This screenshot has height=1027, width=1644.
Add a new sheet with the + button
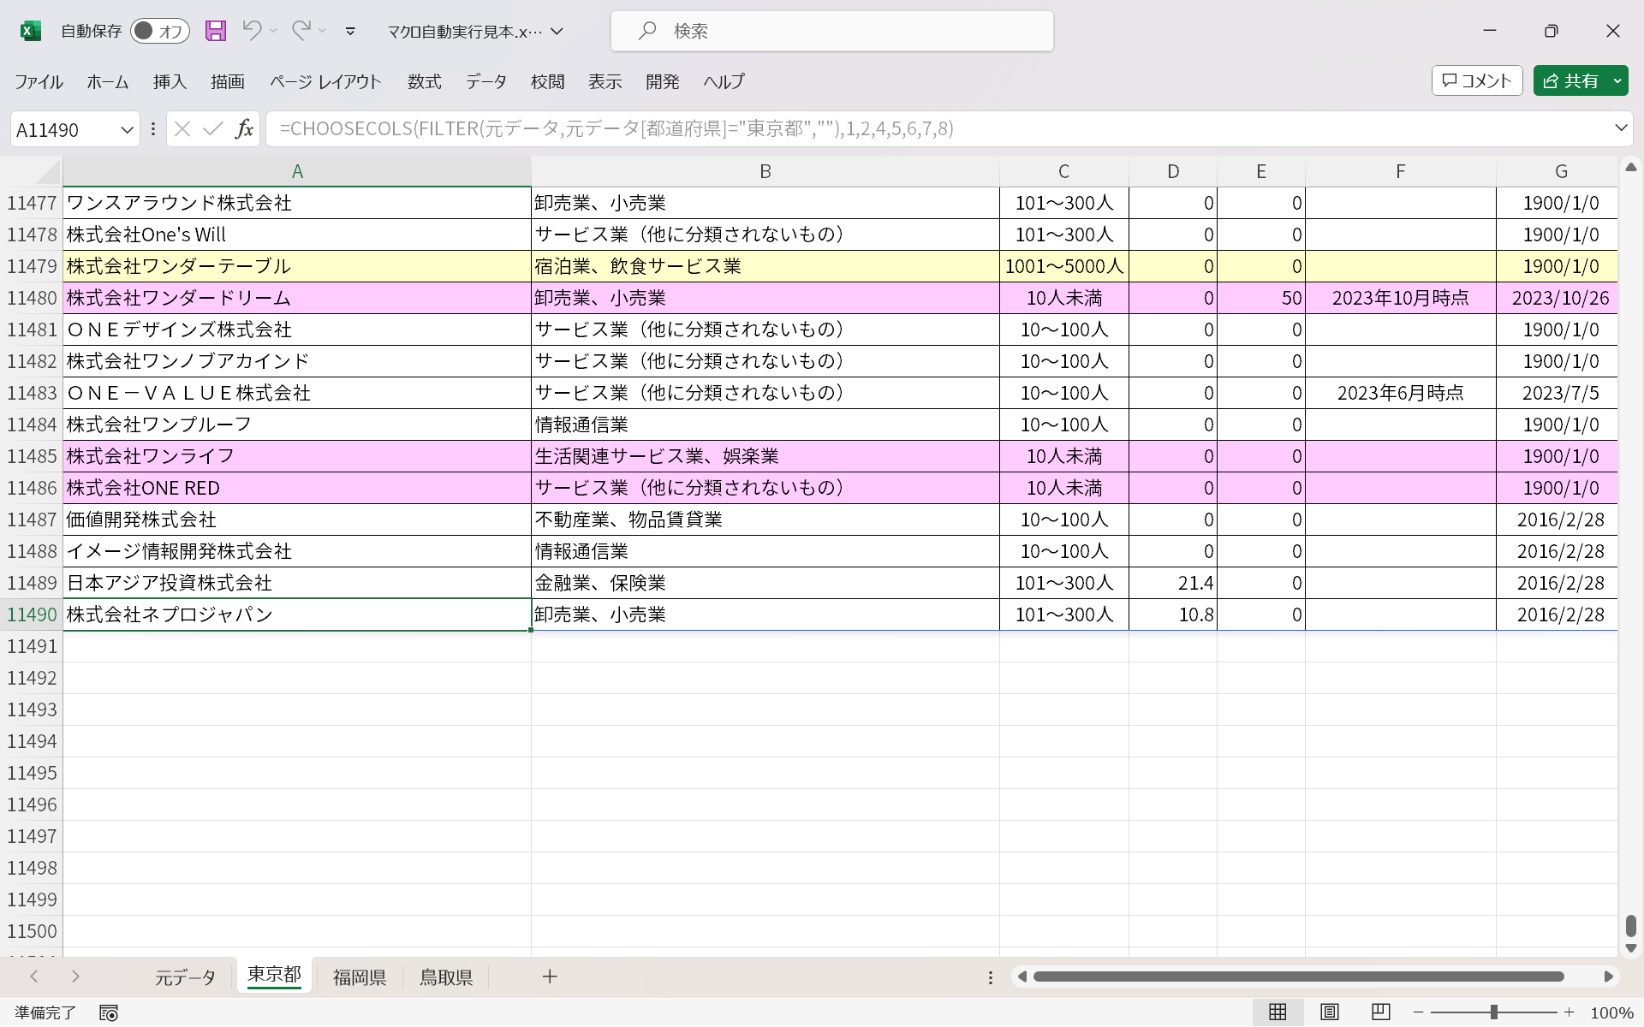coord(550,977)
